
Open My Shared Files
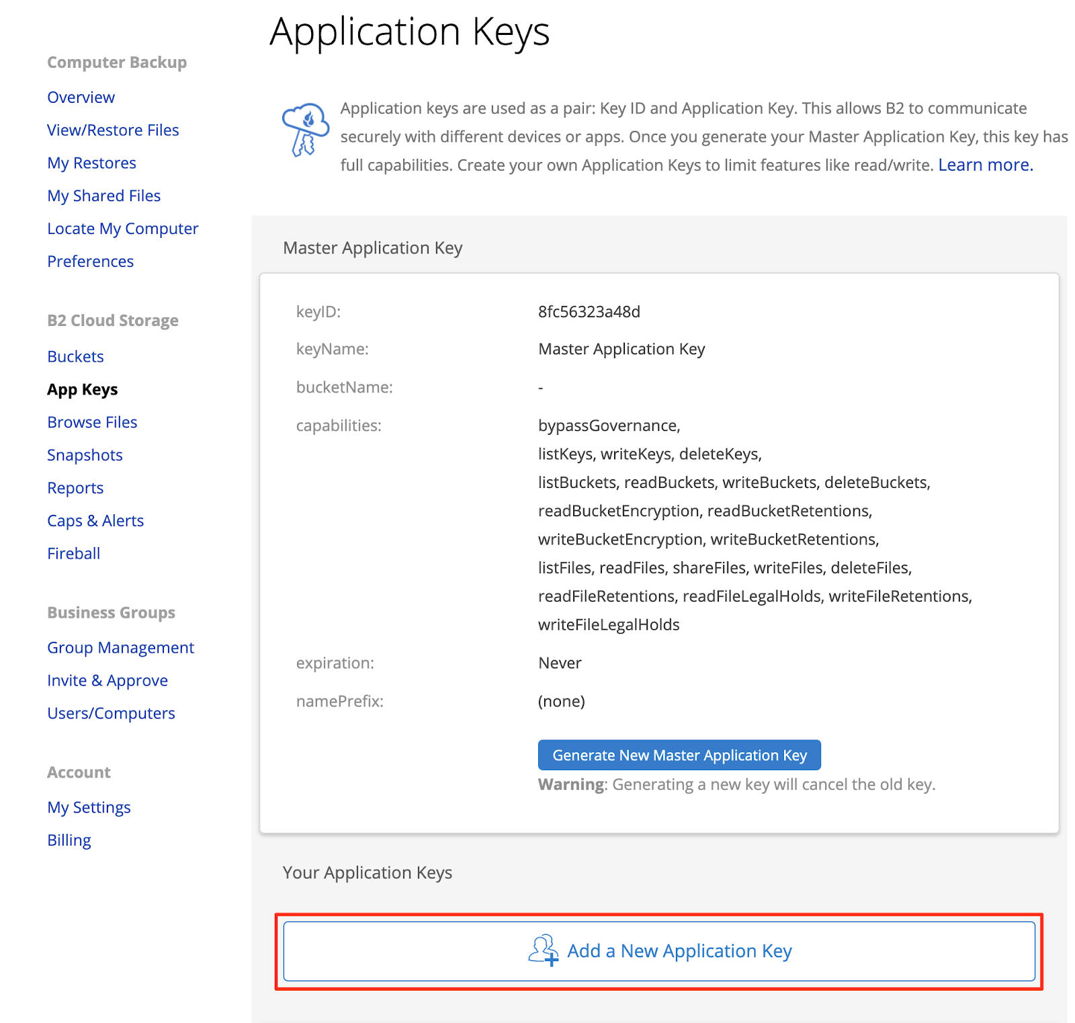tap(103, 196)
